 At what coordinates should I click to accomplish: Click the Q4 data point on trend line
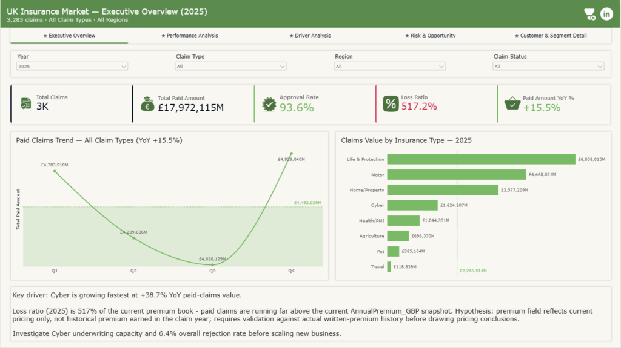pyautogui.click(x=292, y=154)
